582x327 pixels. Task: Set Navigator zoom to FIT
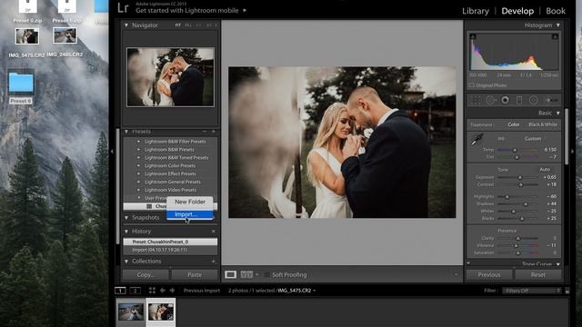(178, 25)
